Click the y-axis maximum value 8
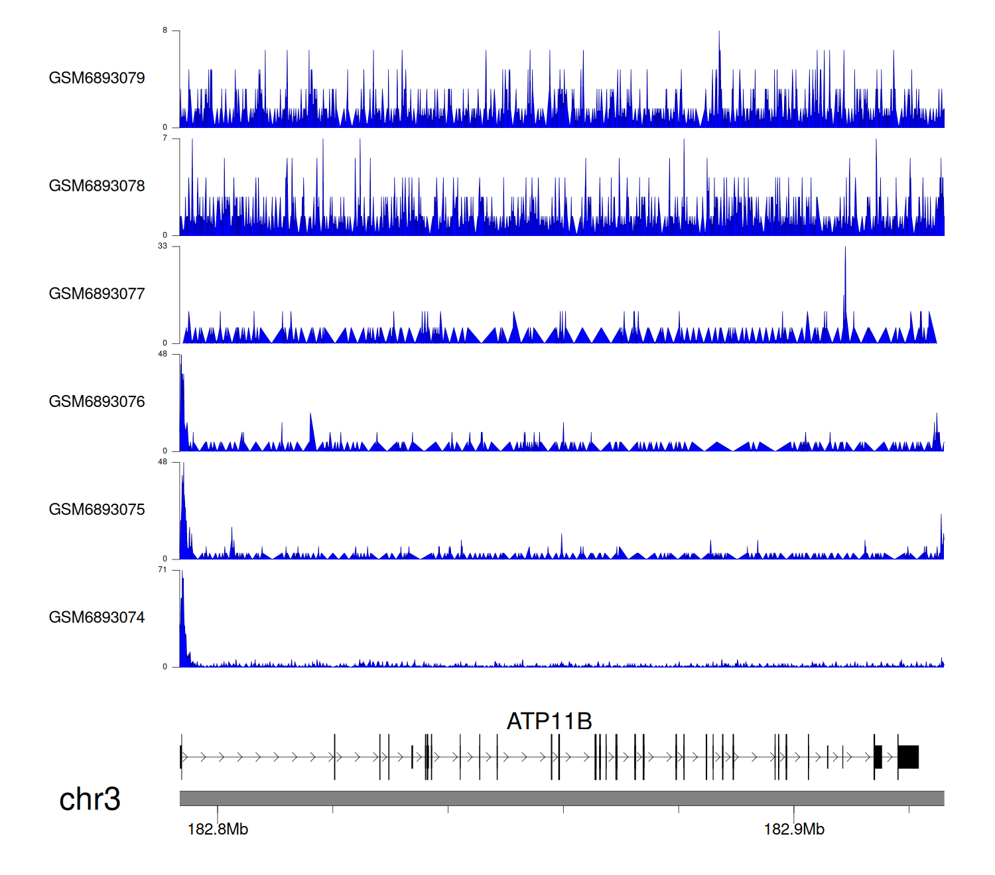995x875 pixels. pyautogui.click(x=165, y=30)
